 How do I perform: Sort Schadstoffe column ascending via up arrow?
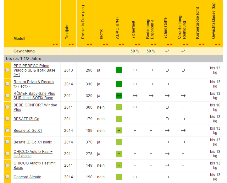click(x=168, y=45)
